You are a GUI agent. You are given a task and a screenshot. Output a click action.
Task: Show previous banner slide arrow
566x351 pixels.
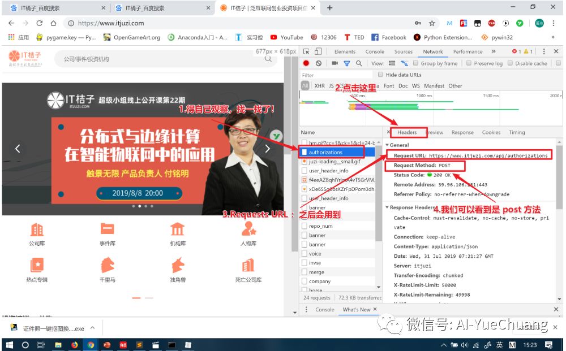[18, 149]
